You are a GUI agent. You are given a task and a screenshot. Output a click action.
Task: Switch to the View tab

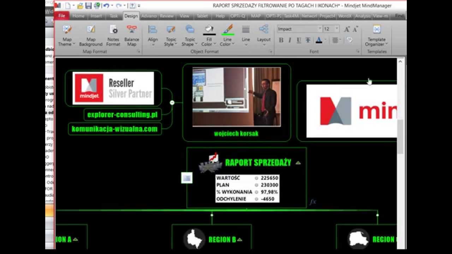click(x=184, y=16)
